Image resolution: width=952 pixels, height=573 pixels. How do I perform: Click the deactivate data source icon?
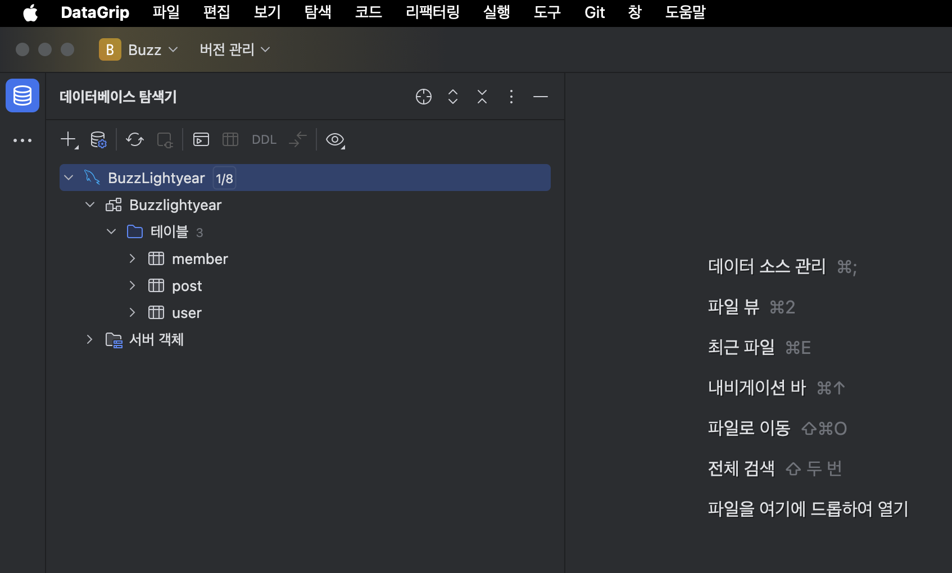(165, 139)
